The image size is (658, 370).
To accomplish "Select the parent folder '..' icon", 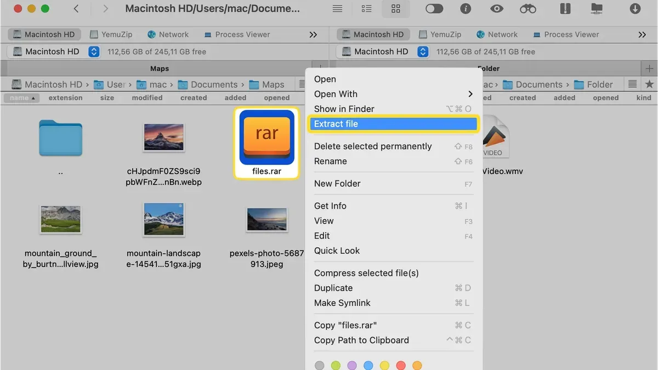I will pyautogui.click(x=60, y=138).
